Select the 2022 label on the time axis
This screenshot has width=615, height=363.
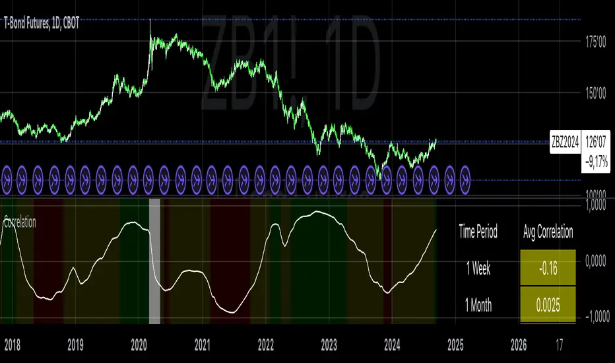pos(265,345)
